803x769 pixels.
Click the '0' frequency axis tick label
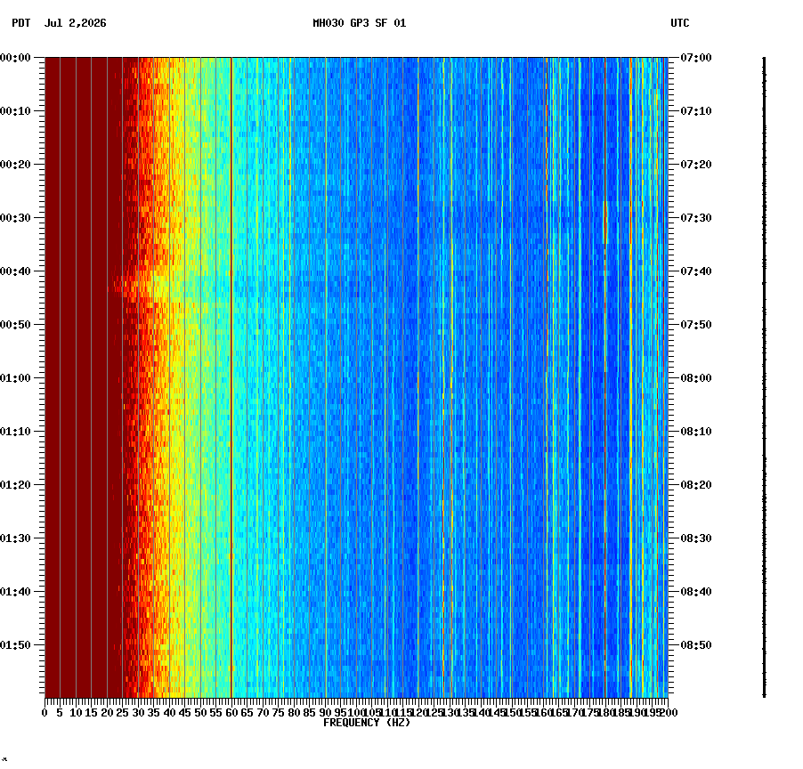45,713
